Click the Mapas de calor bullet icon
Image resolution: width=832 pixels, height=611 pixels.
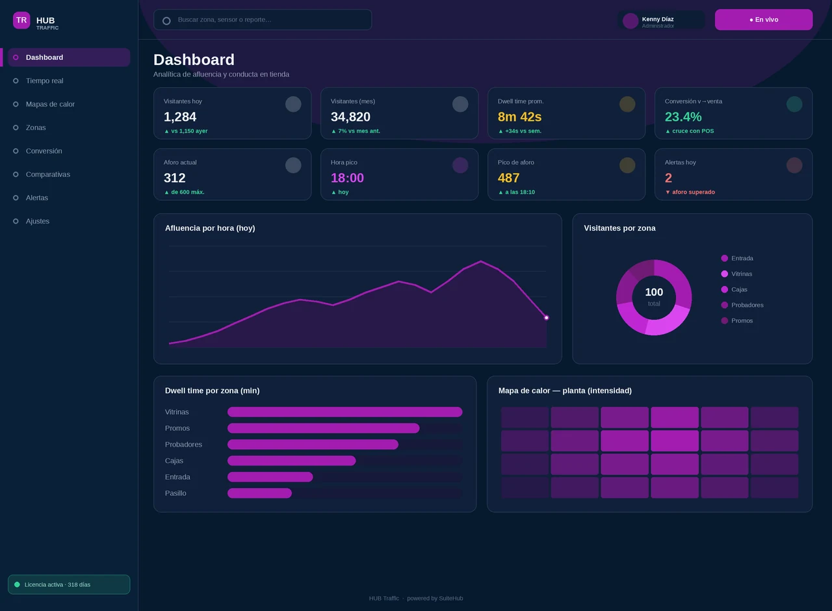[x=16, y=104]
